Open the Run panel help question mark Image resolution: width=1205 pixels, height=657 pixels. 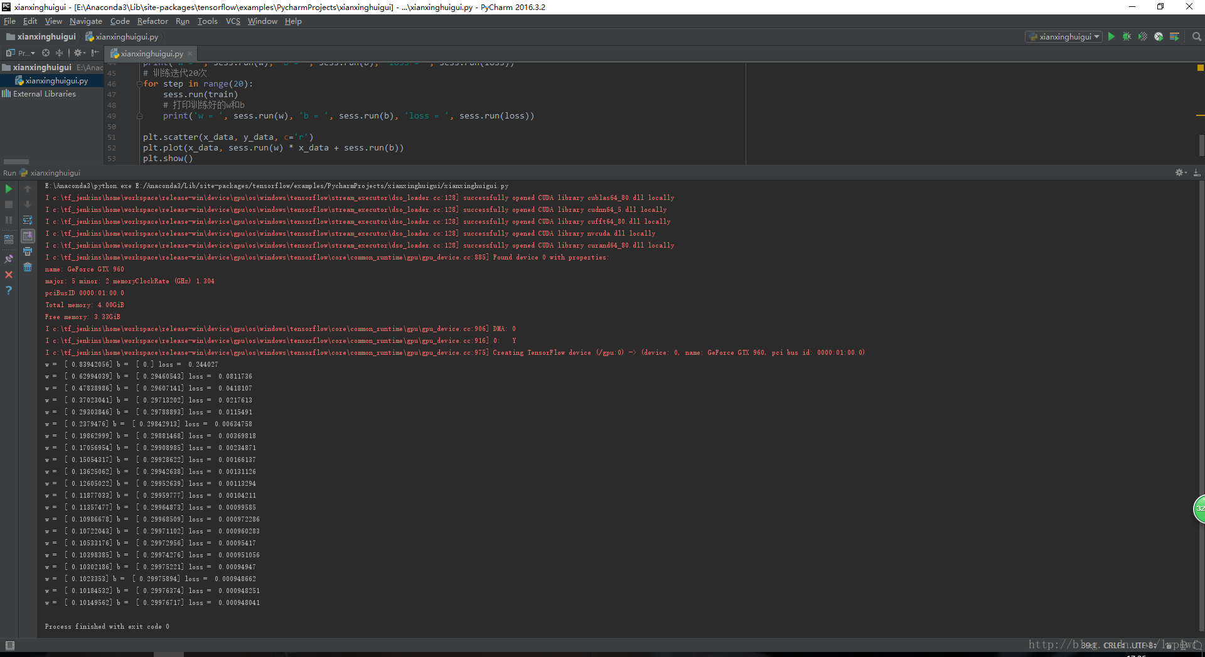click(9, 290)
